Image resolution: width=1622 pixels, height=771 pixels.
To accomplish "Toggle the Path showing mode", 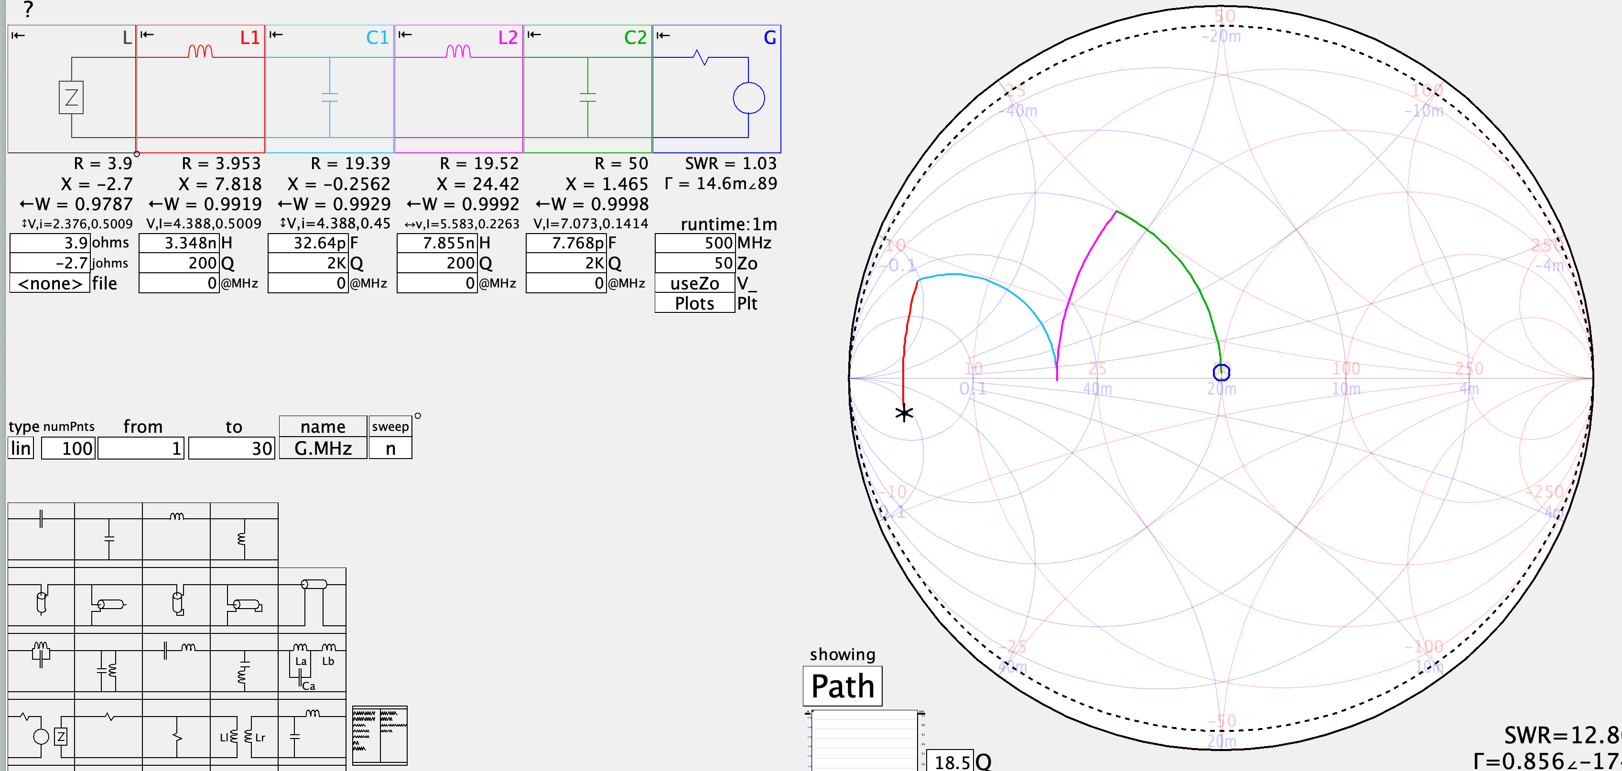I will click(843, 686).
